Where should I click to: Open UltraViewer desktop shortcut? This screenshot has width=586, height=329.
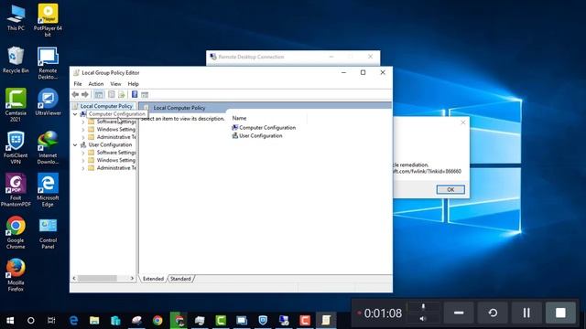tap(48, 102)
